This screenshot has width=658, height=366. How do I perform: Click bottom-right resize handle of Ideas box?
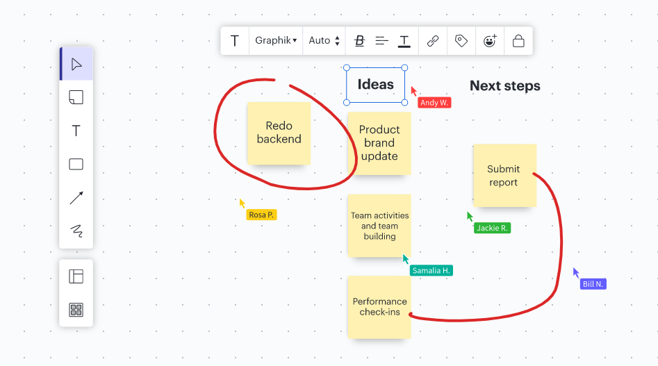pos(404,103)
